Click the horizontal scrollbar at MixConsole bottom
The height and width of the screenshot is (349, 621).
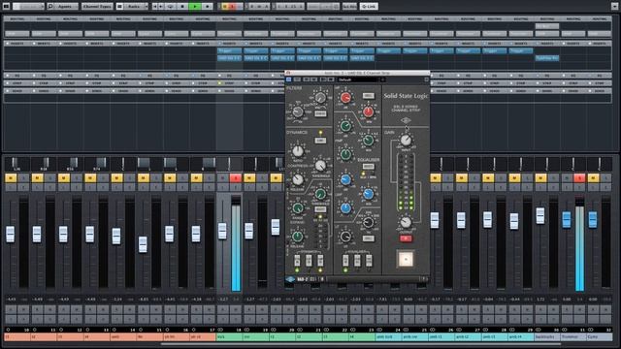tap(360, 344)
